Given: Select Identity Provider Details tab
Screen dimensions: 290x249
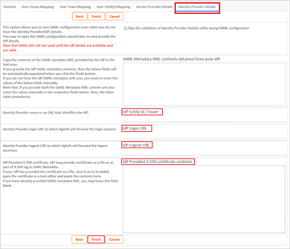Looking at the screenshot, I should tap(197, 7).
